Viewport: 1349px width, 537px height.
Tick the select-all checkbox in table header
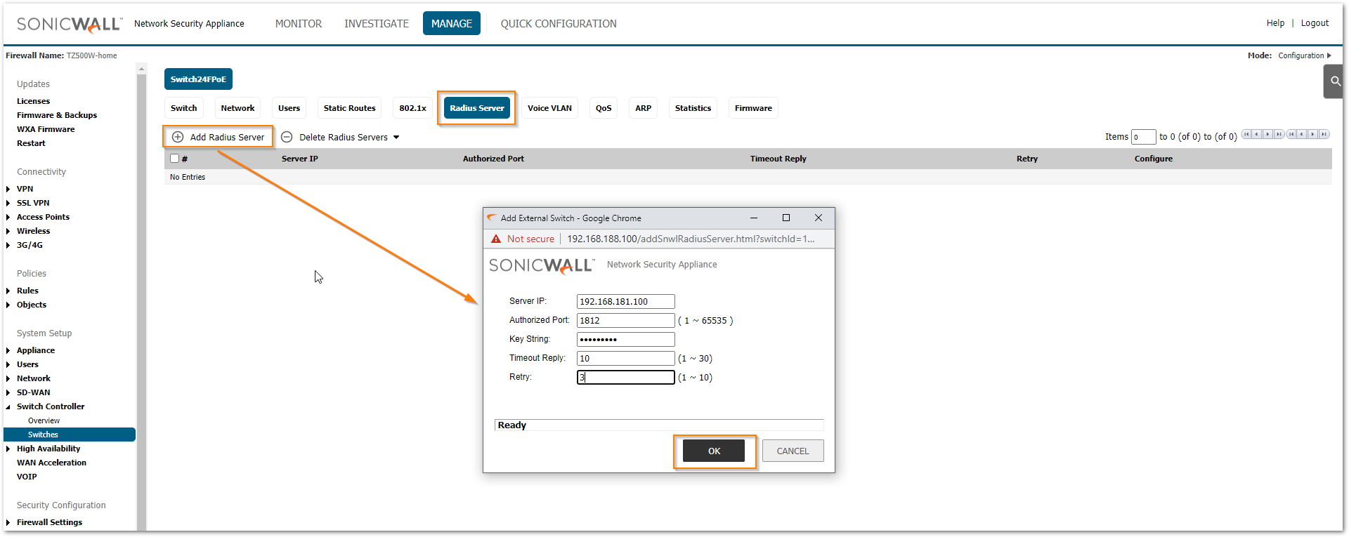click(175, 159)
